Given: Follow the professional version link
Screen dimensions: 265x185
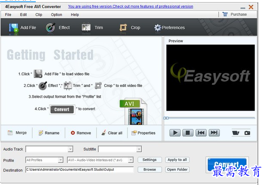Looking at the screenshot, I should point(131,6).
